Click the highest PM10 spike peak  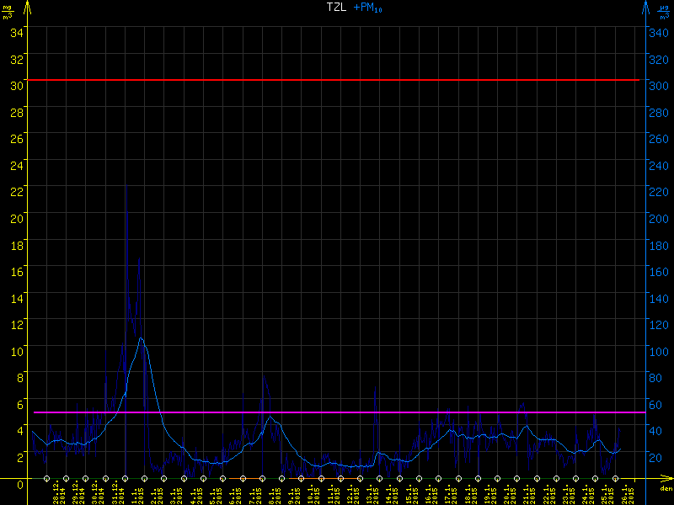click(126, 186)
